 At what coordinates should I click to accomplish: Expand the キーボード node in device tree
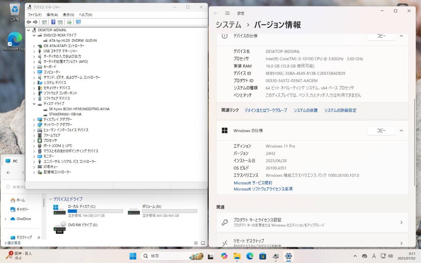click(34, 67)
